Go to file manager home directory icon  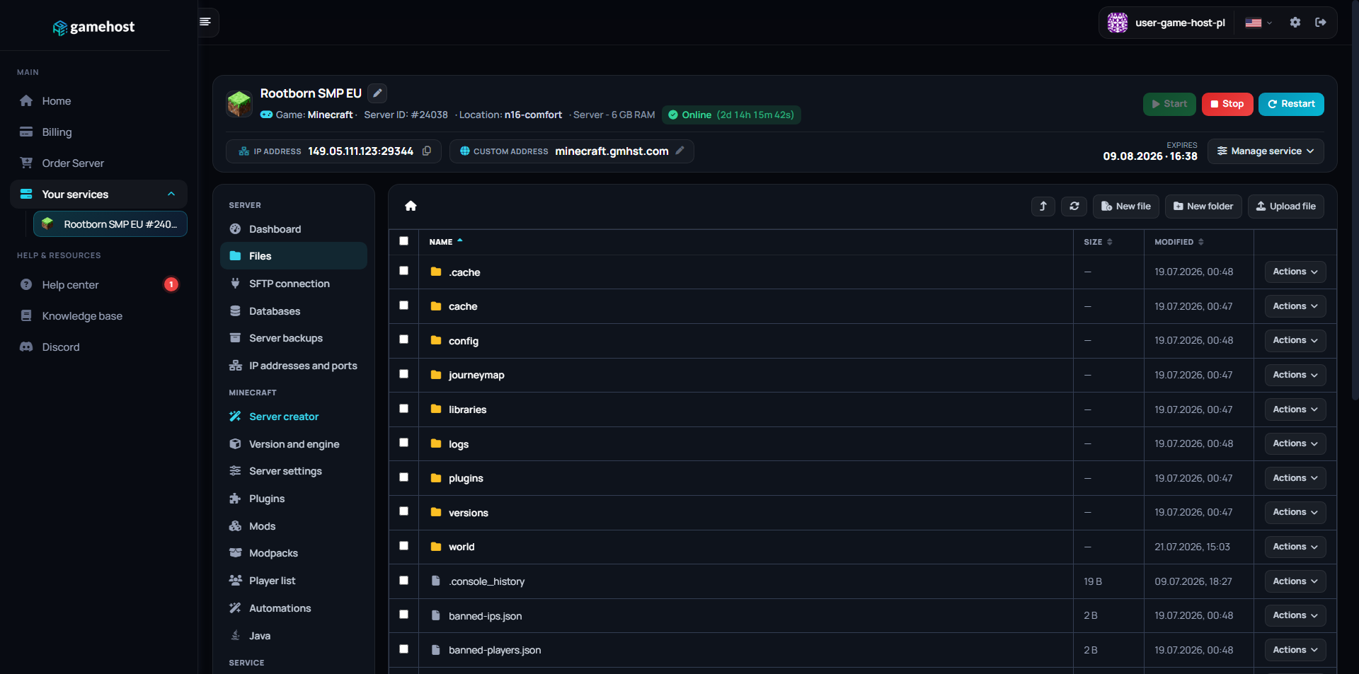pyautogui.click(x=411, y=206)
